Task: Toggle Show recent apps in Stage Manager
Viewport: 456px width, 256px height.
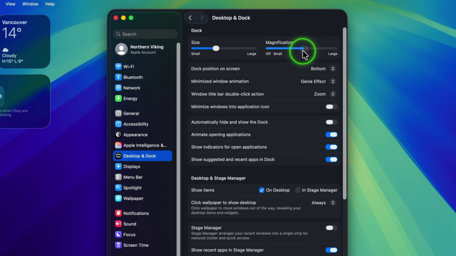Action: [331, 250]
